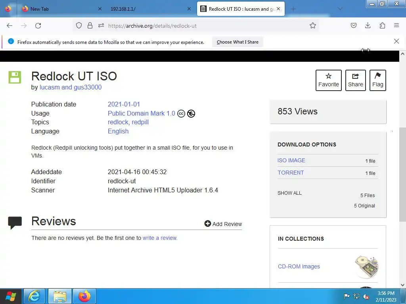
Task: Open the tracking protection shield icon
Action: coord(79,26)
